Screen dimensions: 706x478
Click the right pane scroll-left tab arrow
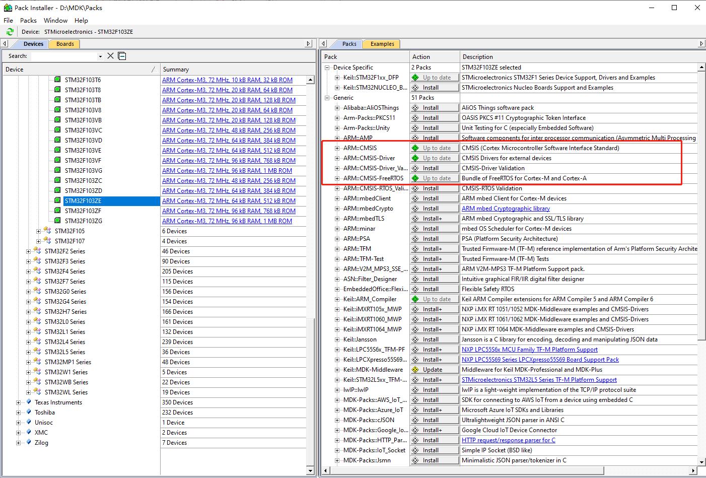coord(324,44)
